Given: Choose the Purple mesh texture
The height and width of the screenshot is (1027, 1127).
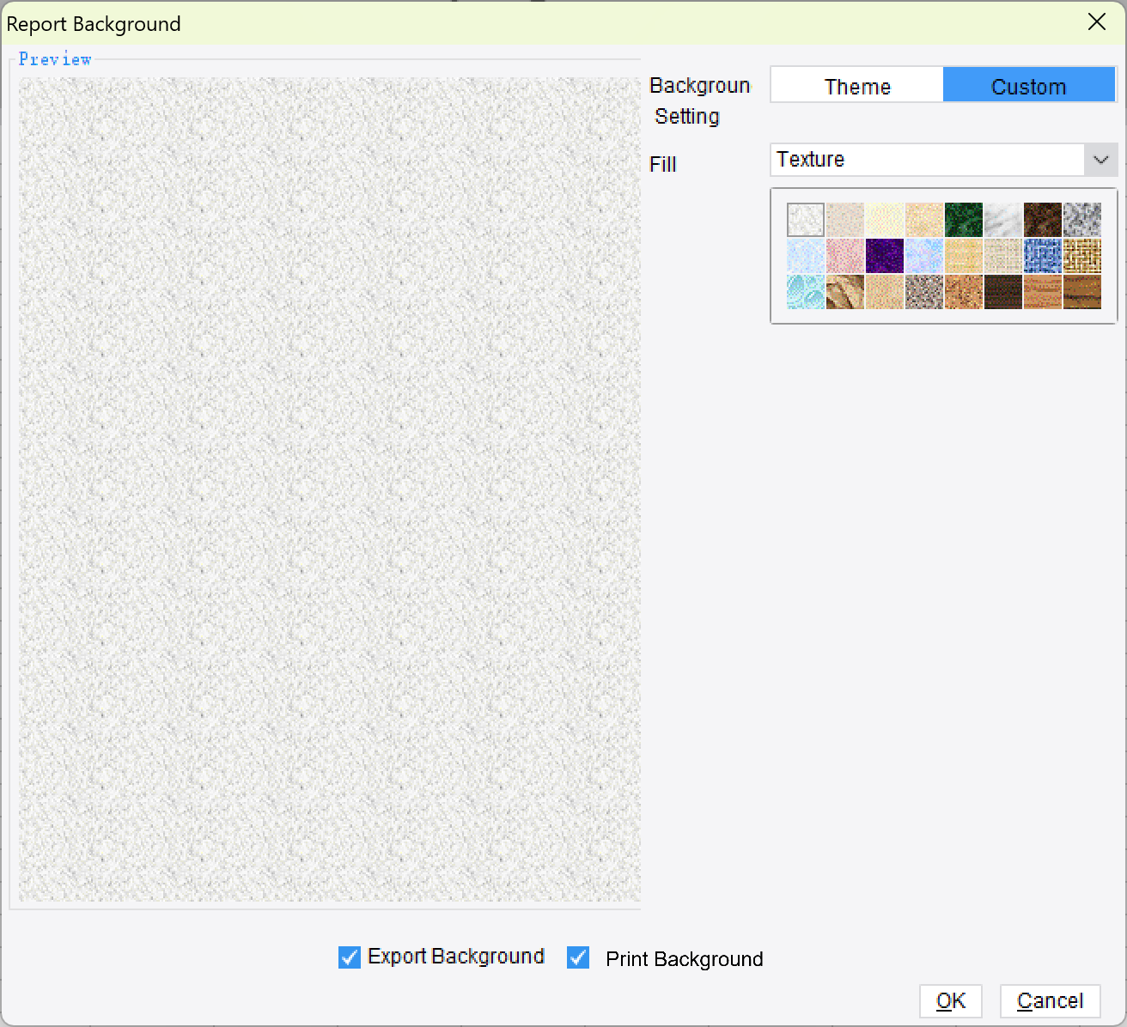Looking at the screenshot, I should (885, 255).
